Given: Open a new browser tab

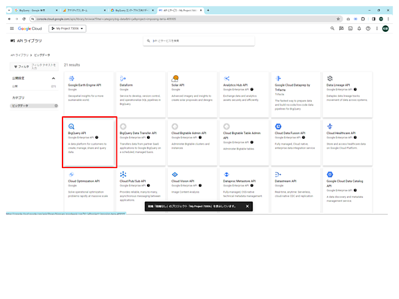Looking at the screenshot, I should pyautogui.click(x=208, y=11).
